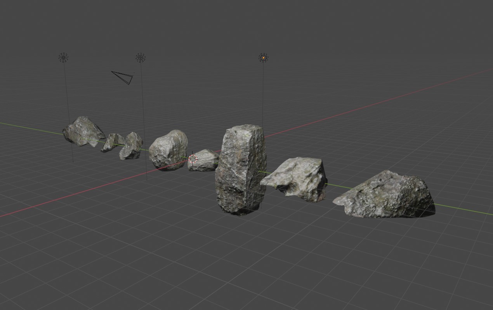Select the camera object wireframe
This screenshot has width=493, height=310.
click(x=123, y=77)
